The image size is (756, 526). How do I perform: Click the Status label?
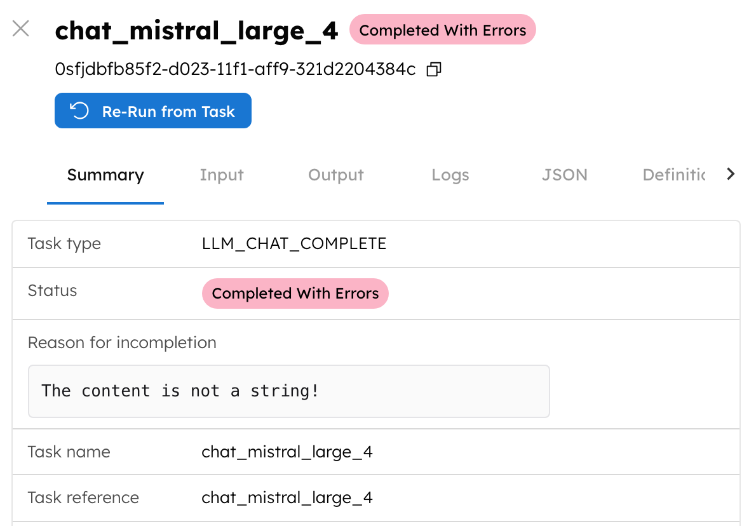coord(52,291)
